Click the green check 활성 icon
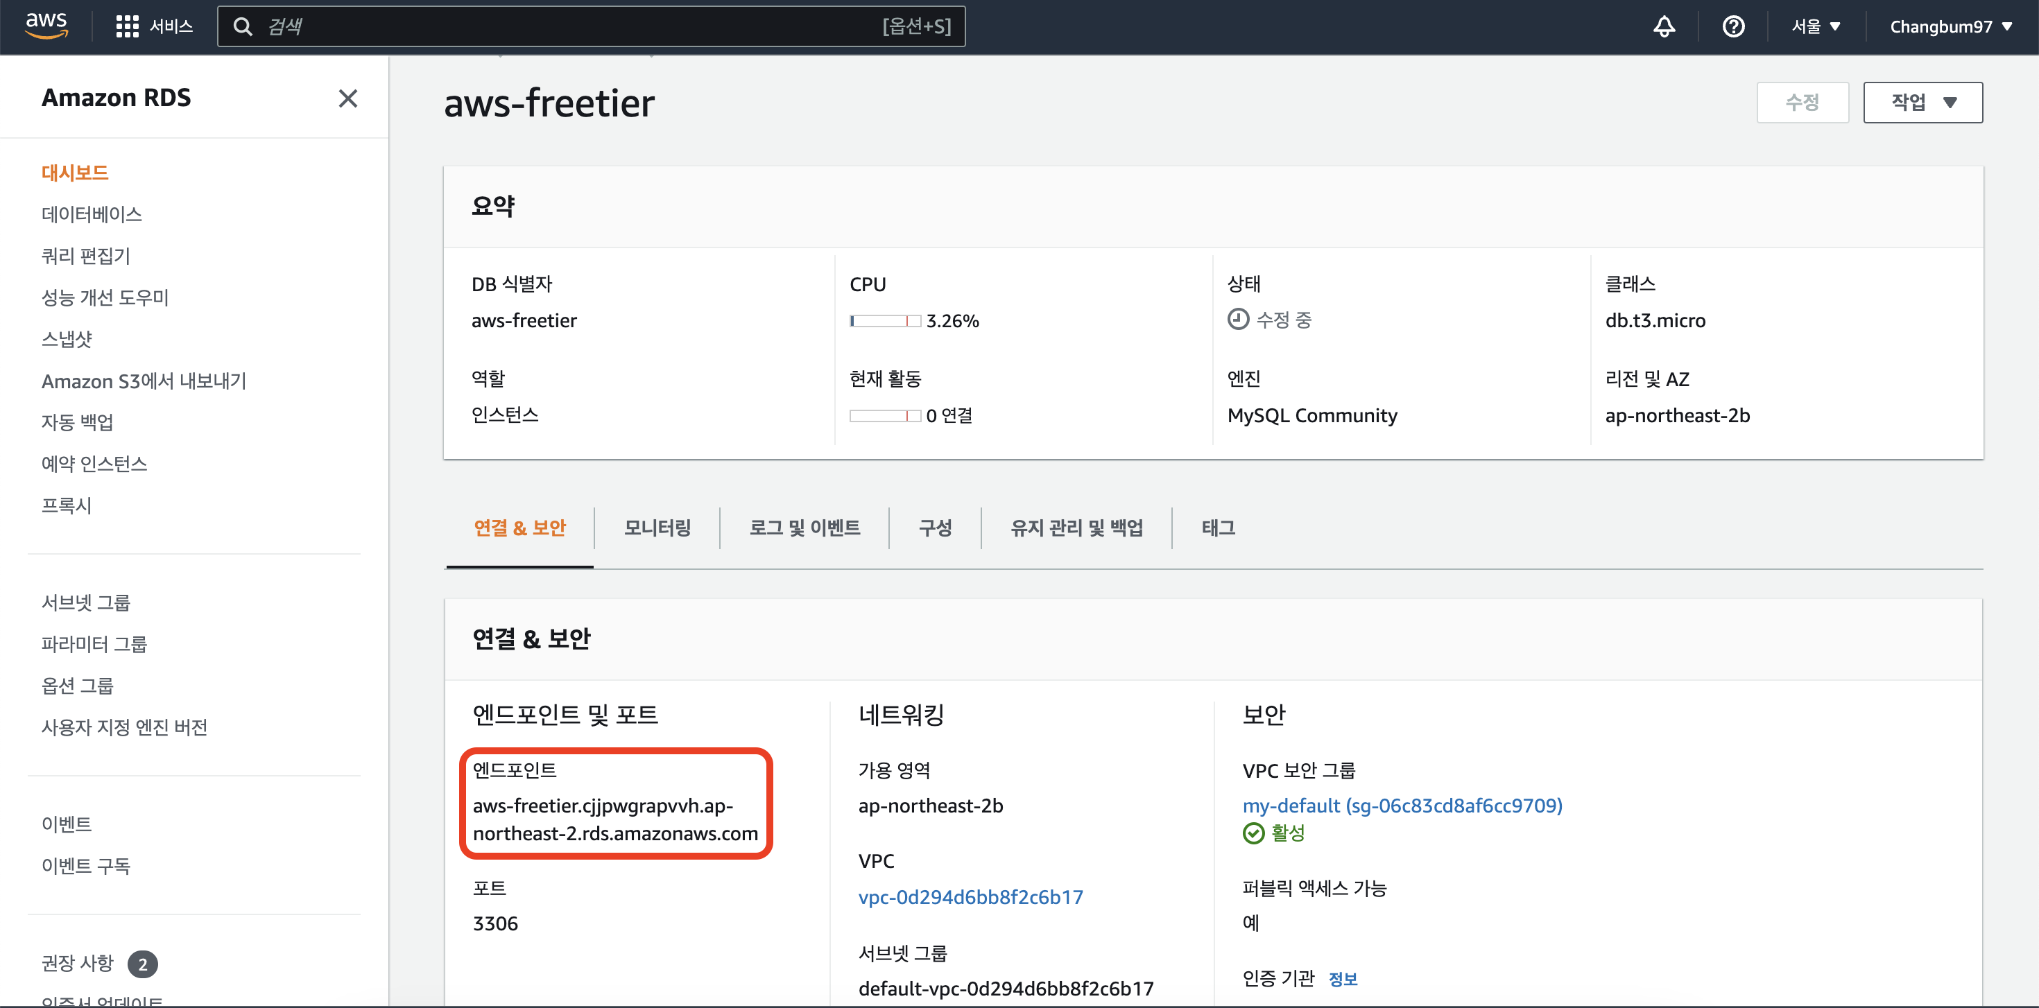Image resolution: width=2039 pixels, height=1008 pixels. [x=1253, y=833]
